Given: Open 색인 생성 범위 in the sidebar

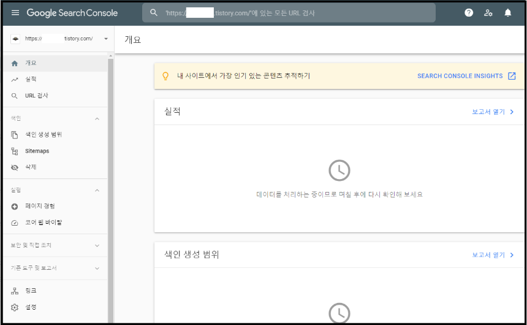Looking at the screenshot, I should point(55,134).
